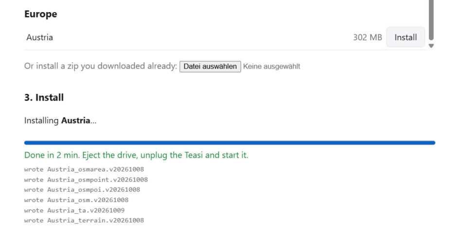
Task: Click the 302 MB size value
Action: coord(368,37)
